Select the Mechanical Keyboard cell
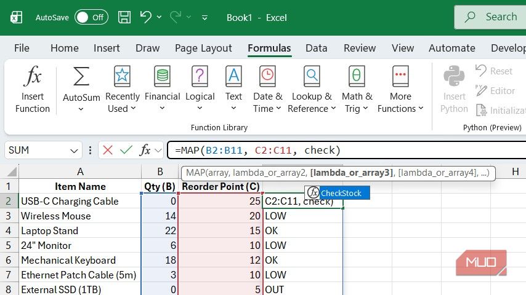Screen dimensions: 526x295 click(80, 260)
